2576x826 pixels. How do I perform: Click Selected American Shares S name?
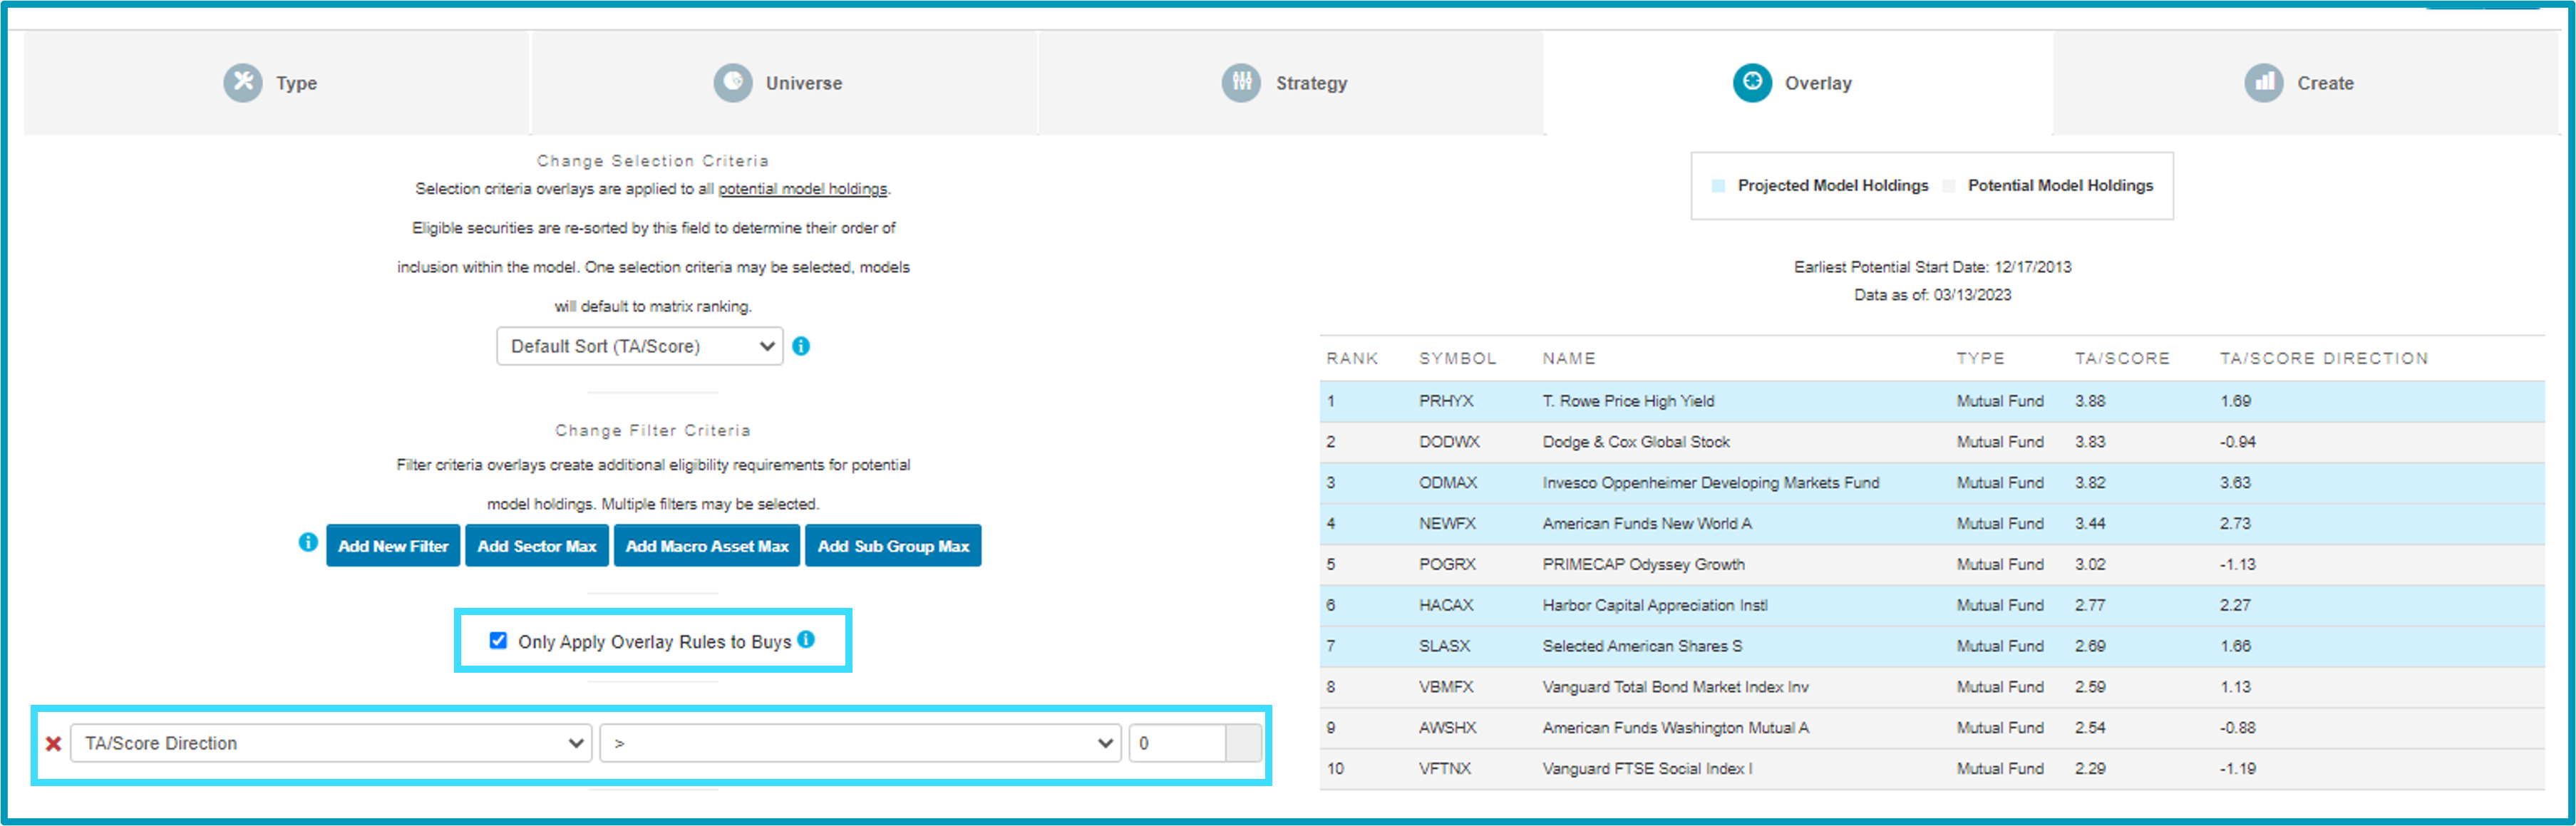[x=1642, y=647]
